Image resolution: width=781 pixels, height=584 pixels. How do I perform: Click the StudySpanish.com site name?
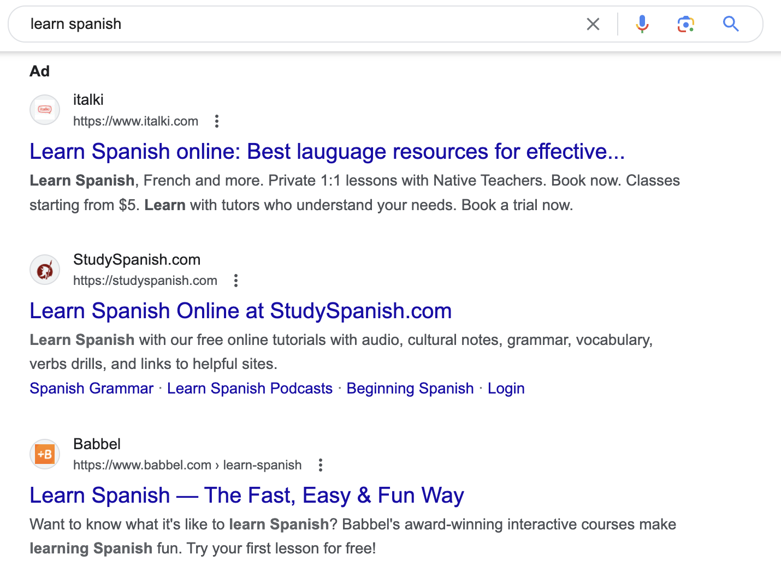[137, 259]
